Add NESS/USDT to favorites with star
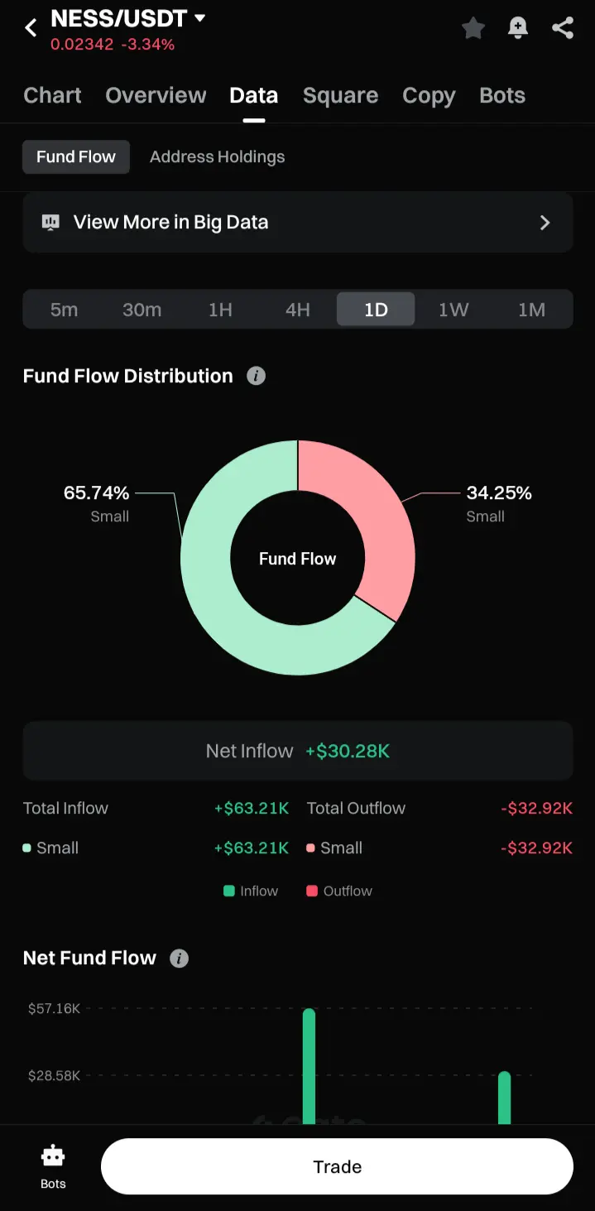 [473, 28]
